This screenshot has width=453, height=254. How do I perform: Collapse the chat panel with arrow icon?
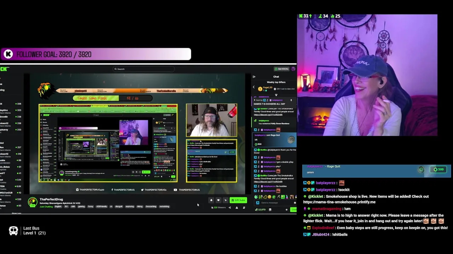(x=254, y=77)
